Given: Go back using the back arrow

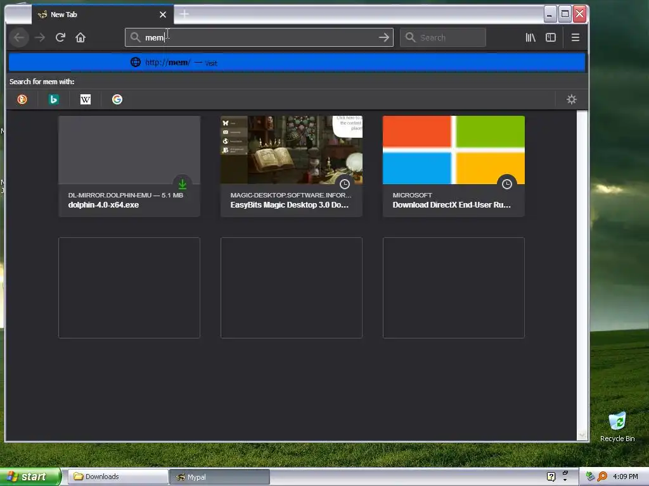Looking at the screenshot, I should (x=19, y=37).
